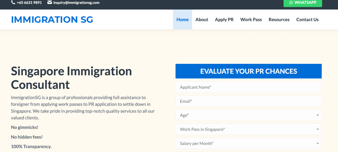Go to the Contact Us page
The height and width of the screenshot is (152, 338).
click(x=307, y=19)
